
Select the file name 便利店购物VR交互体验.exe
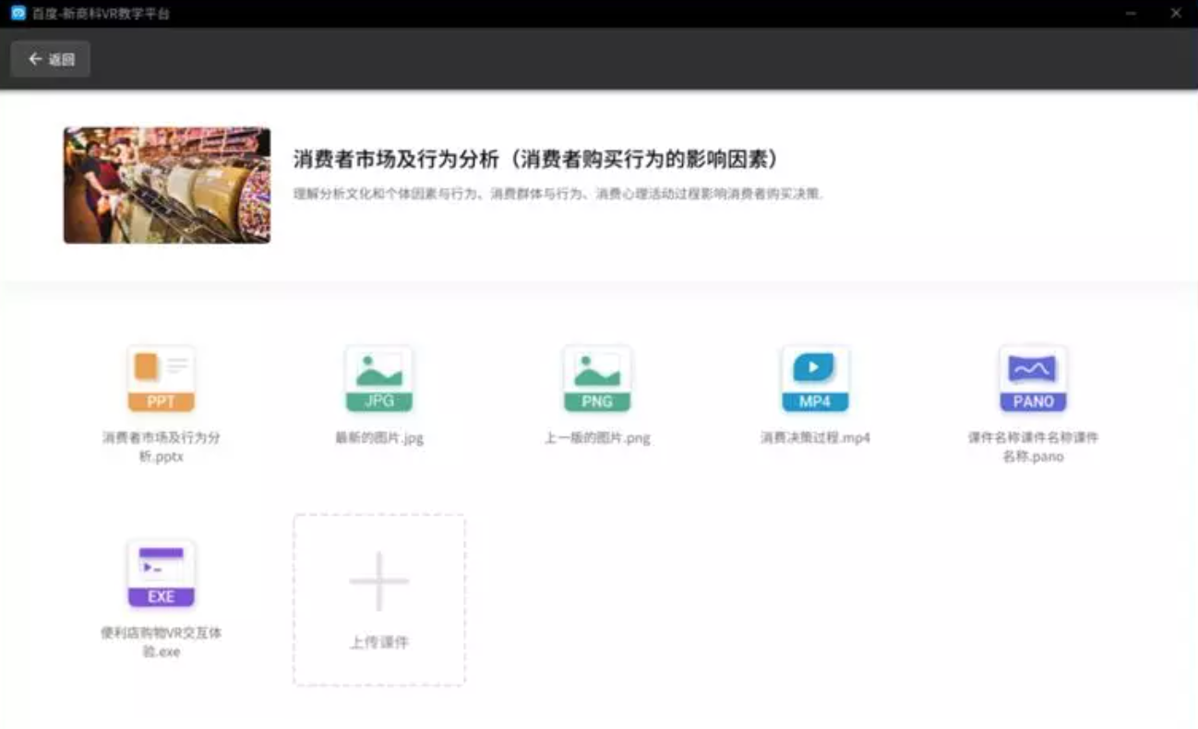[162, 642]
